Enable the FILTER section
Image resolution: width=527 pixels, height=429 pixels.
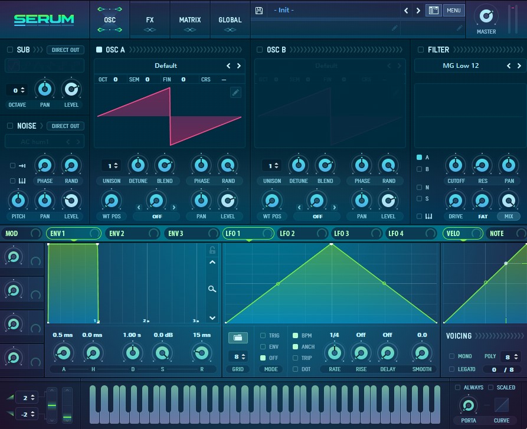[x=420, y=50]
